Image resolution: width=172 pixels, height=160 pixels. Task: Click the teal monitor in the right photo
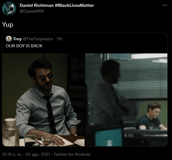(109, 138)
